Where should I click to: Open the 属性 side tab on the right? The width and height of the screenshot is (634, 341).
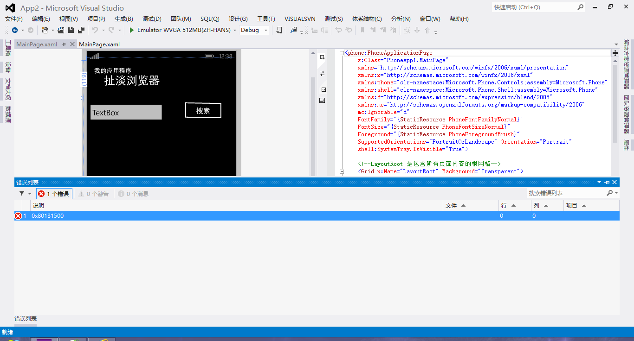coord(626,145)
